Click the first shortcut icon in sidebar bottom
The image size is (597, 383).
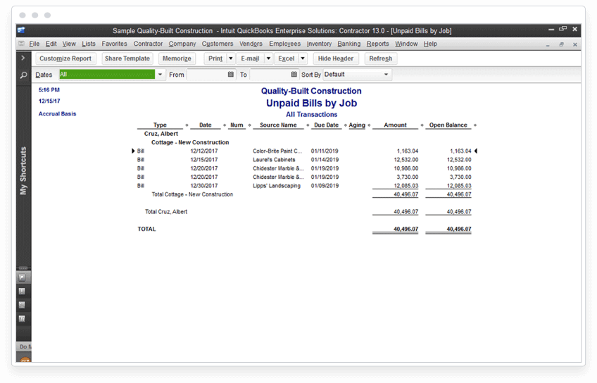(x=22, y=277)
